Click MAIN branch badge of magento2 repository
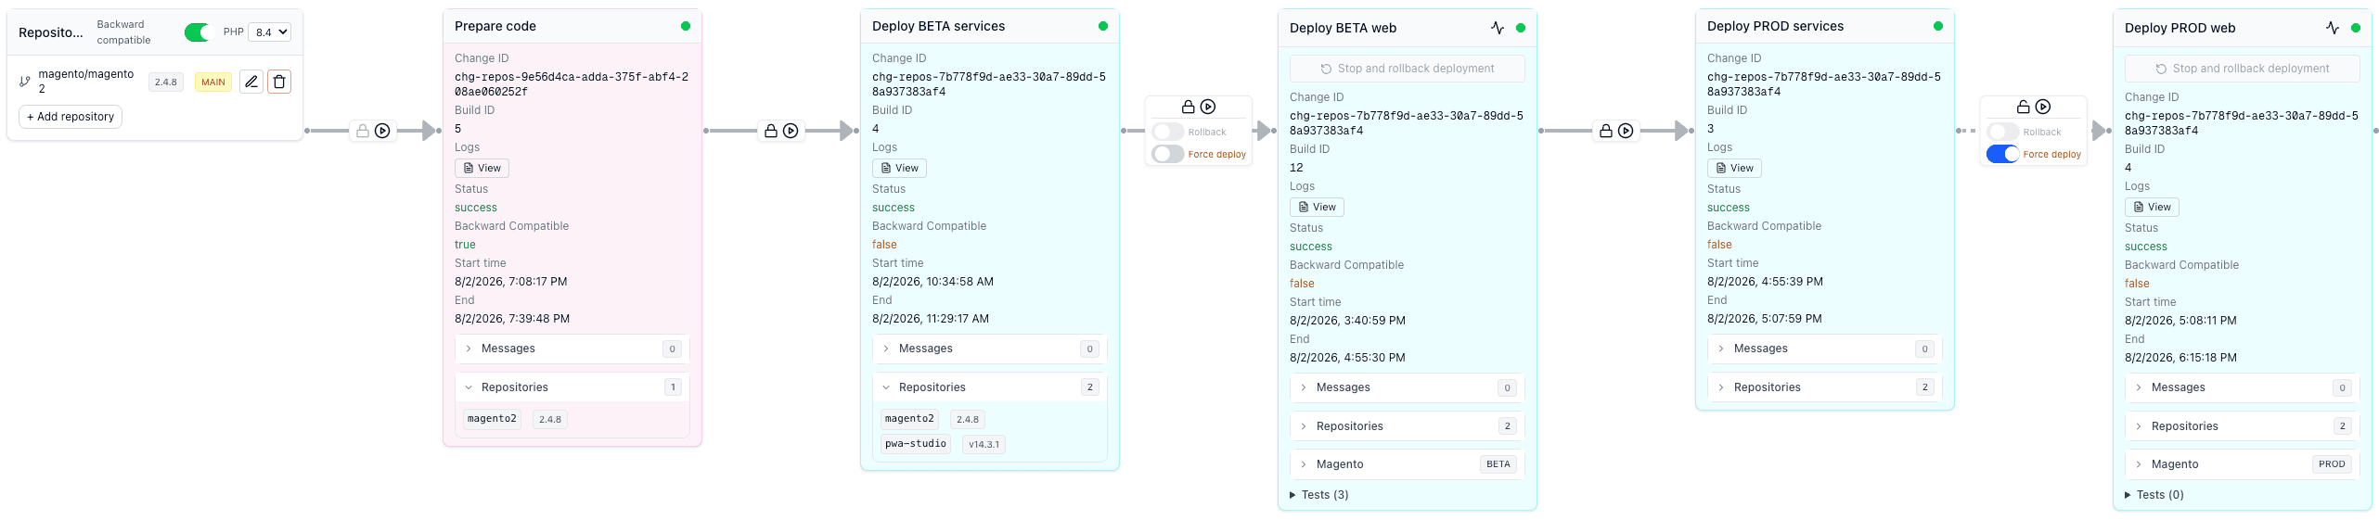 pos(213,82)
